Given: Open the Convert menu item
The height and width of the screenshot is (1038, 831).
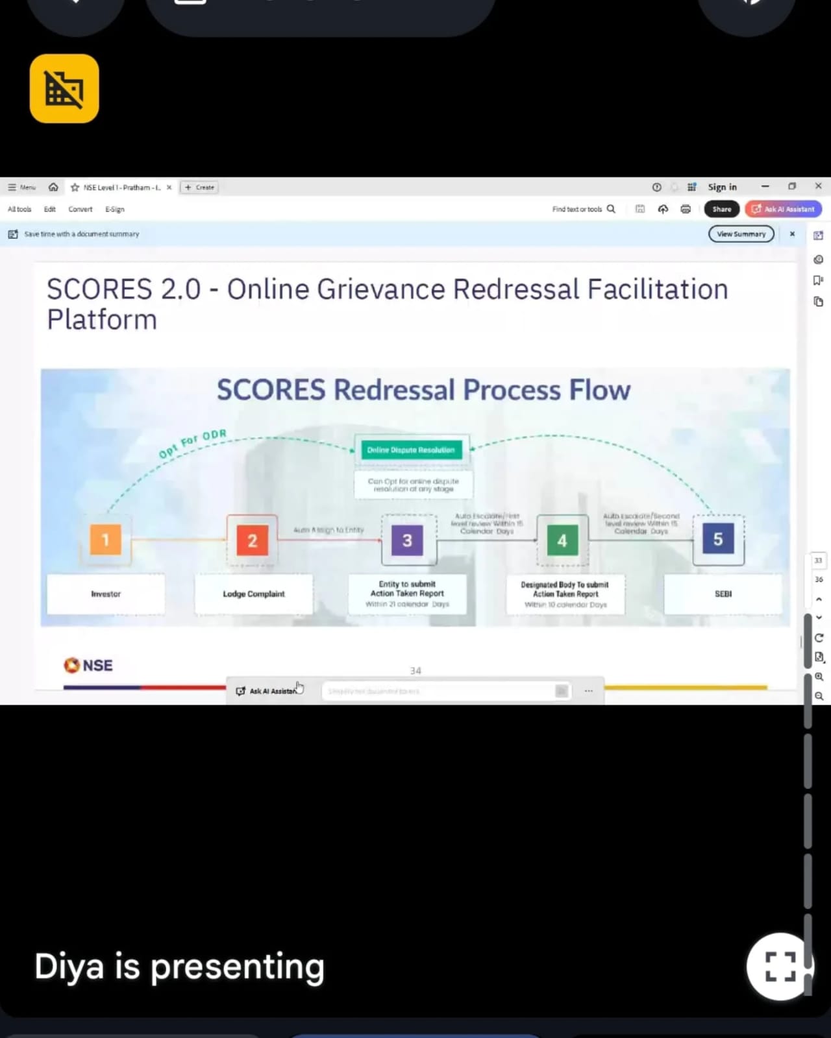Looking at the screenshot, I should 81,209.
